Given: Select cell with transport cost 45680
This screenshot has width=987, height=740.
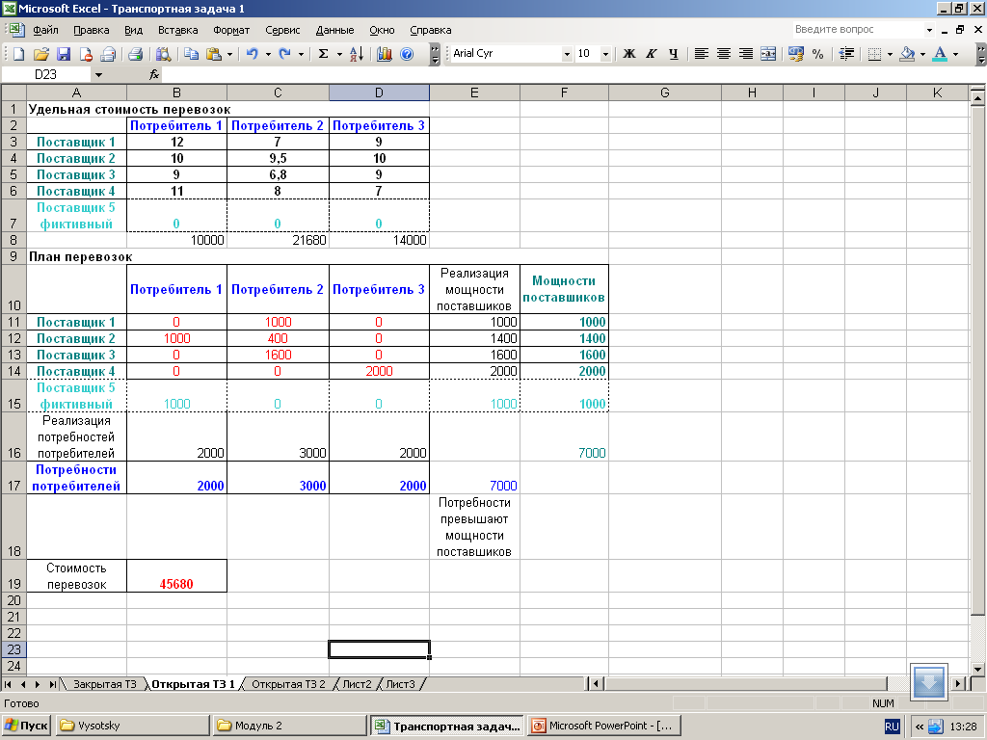Looking at the screenshot, I should tap(177, 576).
